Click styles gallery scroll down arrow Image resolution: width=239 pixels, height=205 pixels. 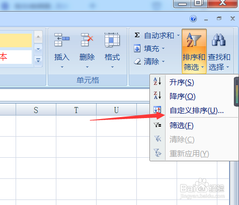[x=38, y=49]
